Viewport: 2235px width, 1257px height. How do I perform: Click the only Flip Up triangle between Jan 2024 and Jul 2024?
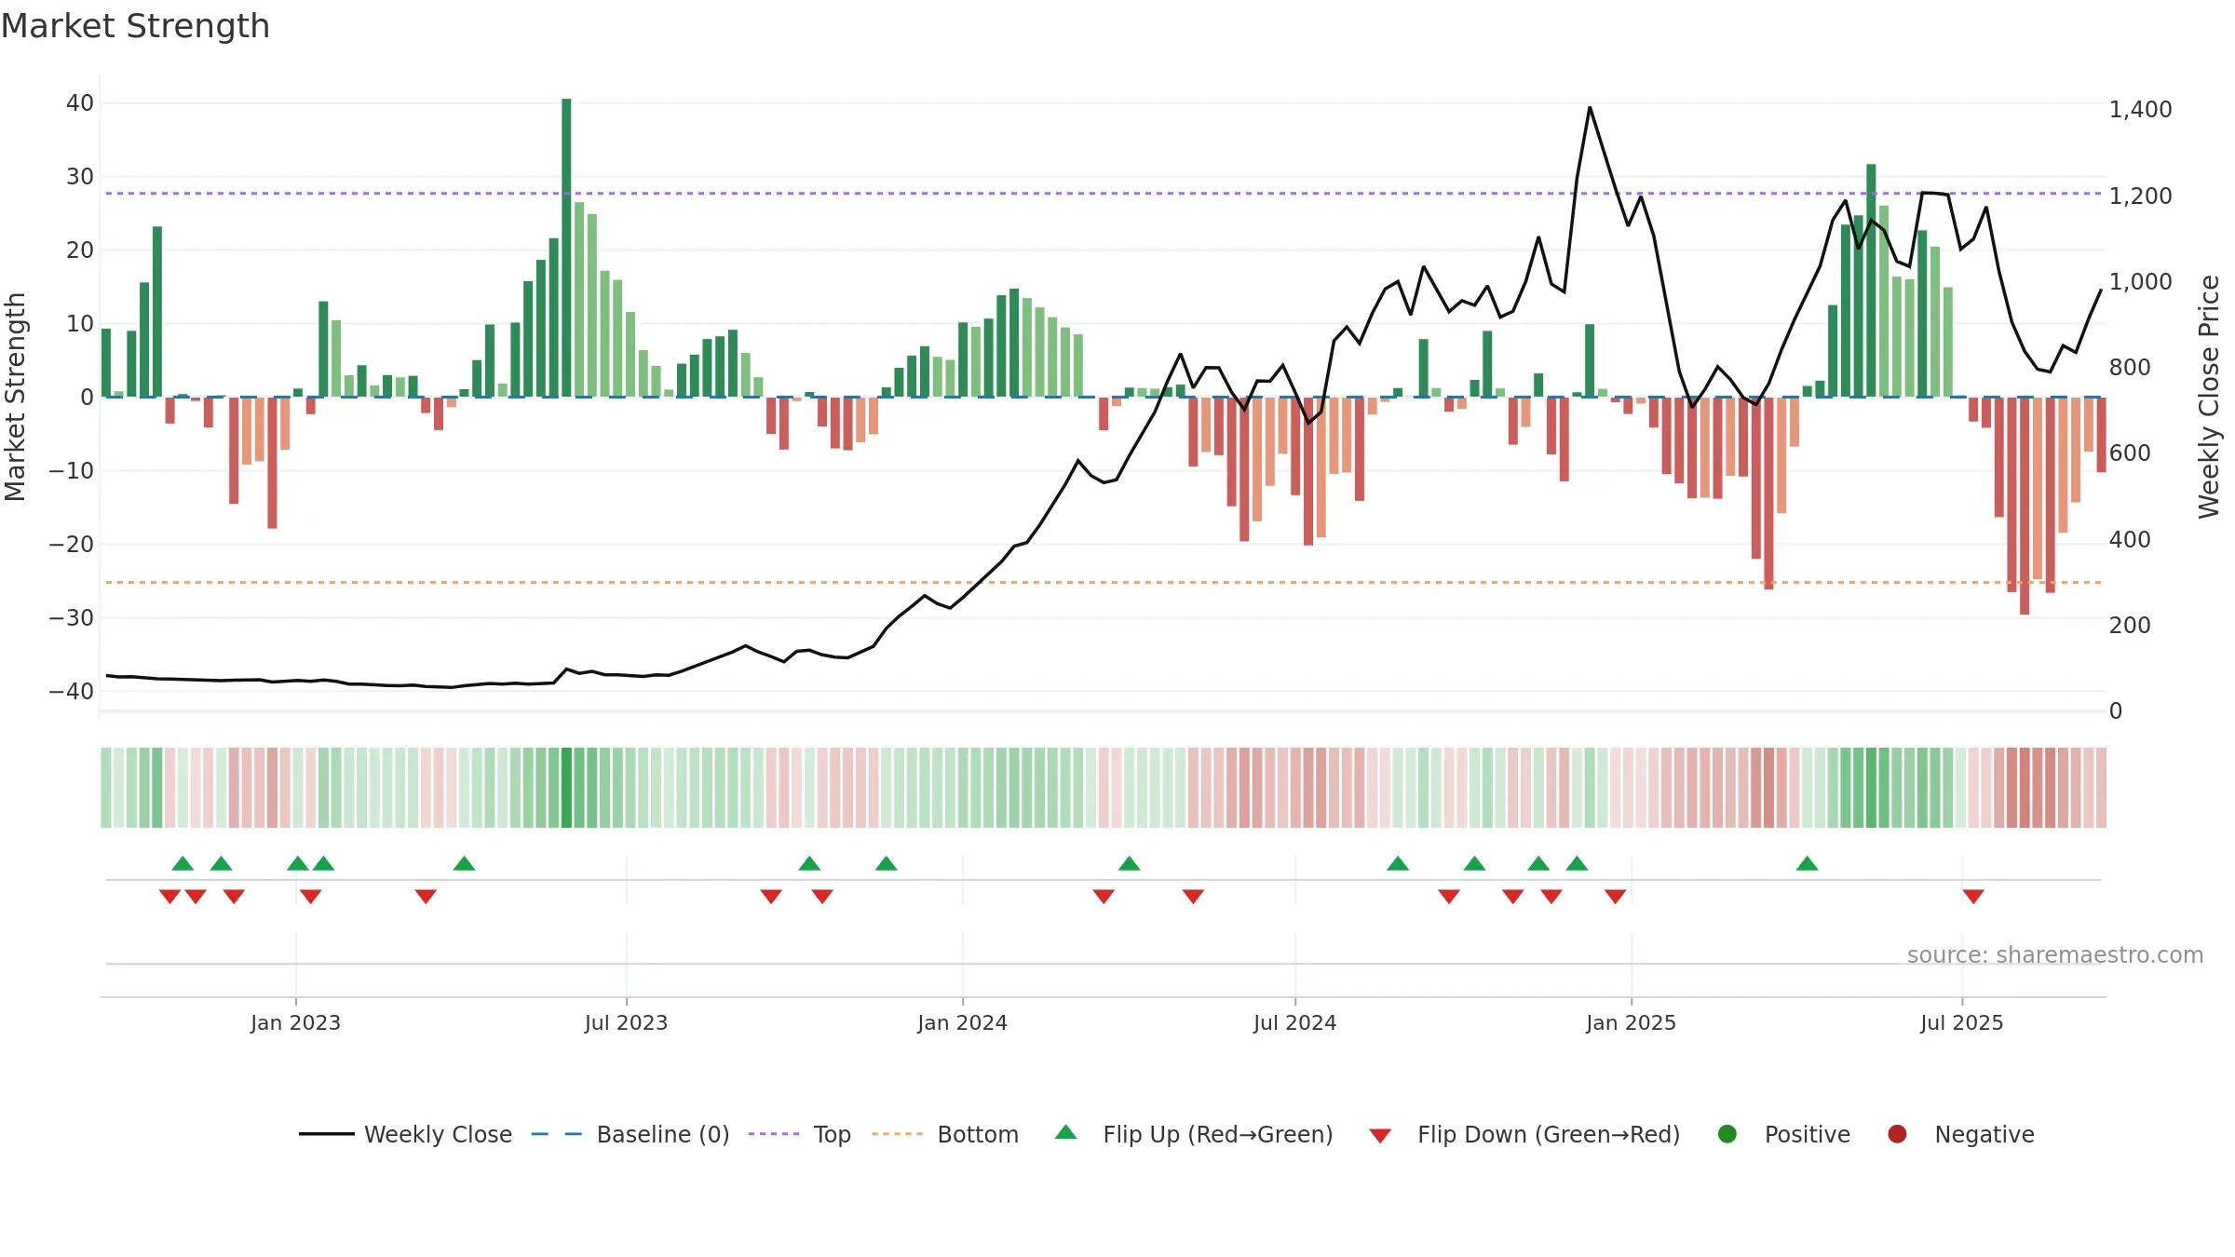(1129, 863)
